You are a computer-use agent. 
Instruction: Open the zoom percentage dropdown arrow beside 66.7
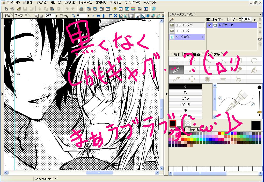click(57, 16)
